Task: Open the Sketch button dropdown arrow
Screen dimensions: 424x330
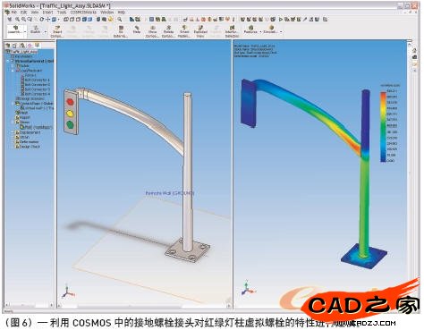Action: tap(46, 31)
